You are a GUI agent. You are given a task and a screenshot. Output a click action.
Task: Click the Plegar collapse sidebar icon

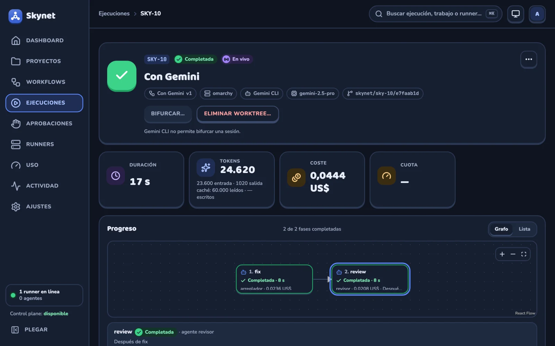15,330
